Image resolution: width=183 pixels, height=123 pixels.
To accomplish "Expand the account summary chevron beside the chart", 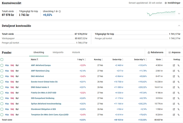I will point(179,14).
